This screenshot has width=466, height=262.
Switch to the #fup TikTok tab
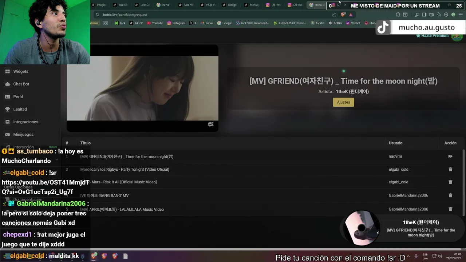click(x=208, y=5)
